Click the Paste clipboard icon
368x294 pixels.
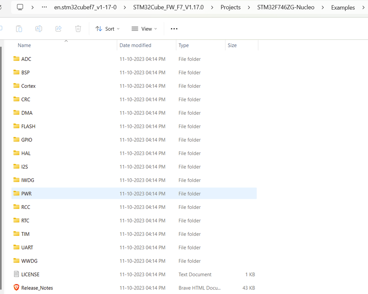tap(19, 29)
